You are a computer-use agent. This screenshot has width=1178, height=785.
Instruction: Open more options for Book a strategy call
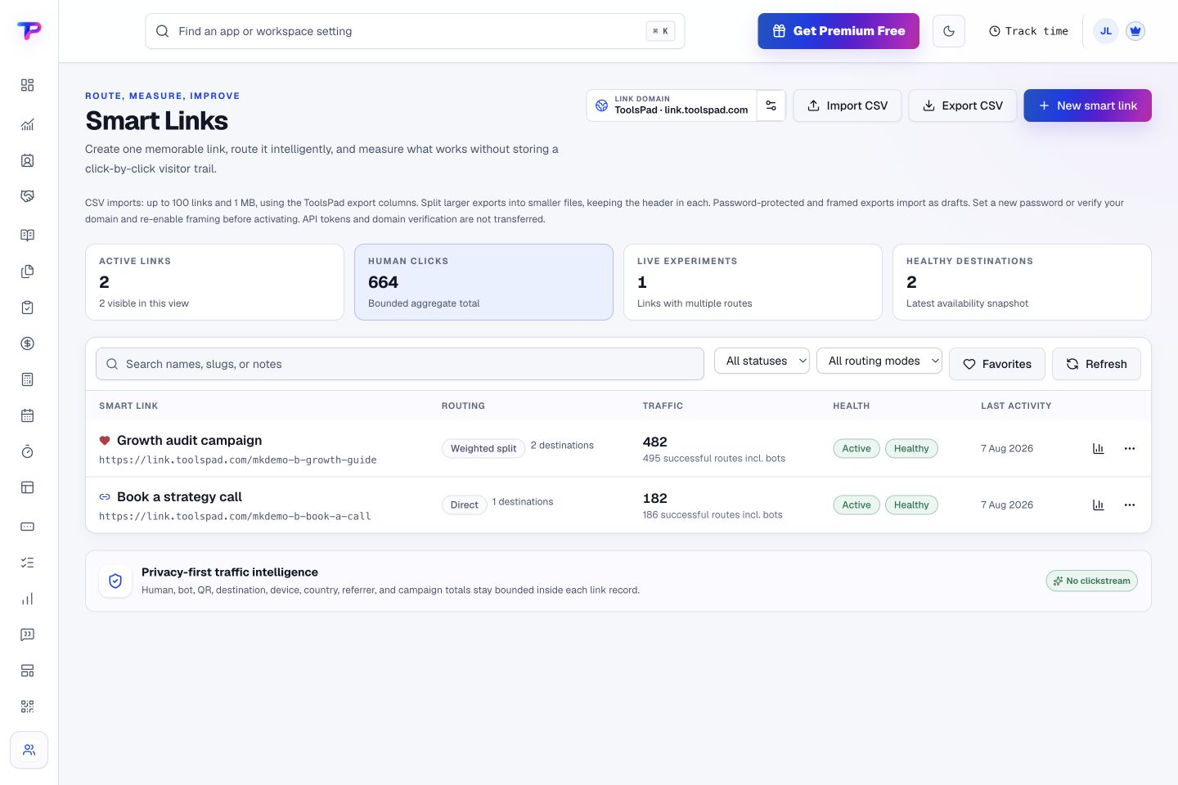point(1130,505)
